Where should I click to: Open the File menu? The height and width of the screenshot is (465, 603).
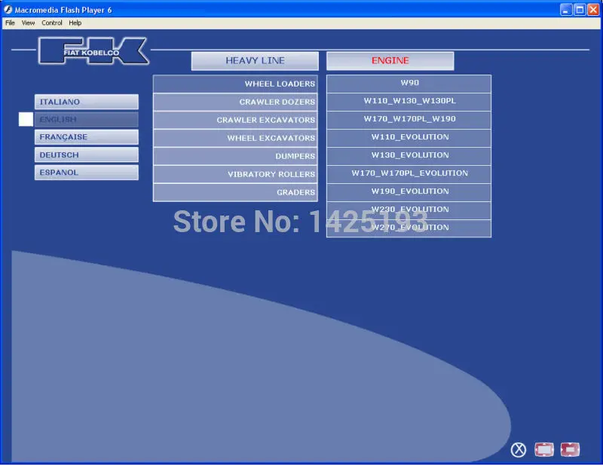point(10,23)
